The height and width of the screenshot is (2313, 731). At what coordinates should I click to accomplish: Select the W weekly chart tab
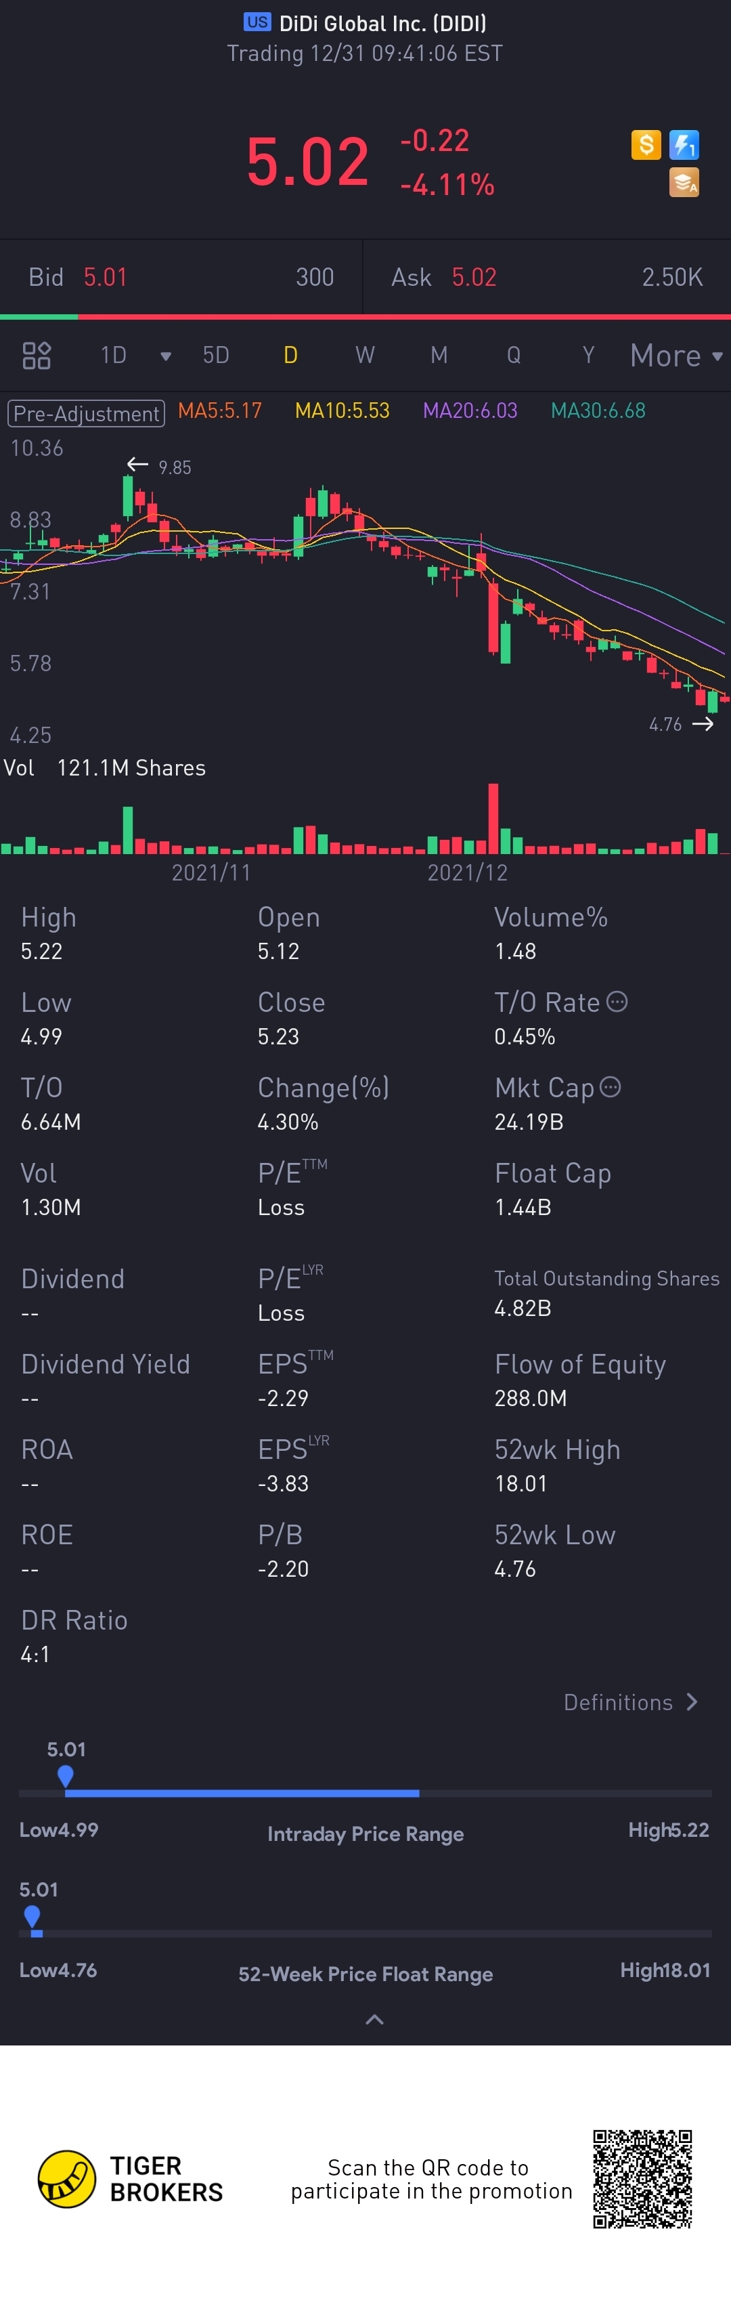(x=364, y=356)
